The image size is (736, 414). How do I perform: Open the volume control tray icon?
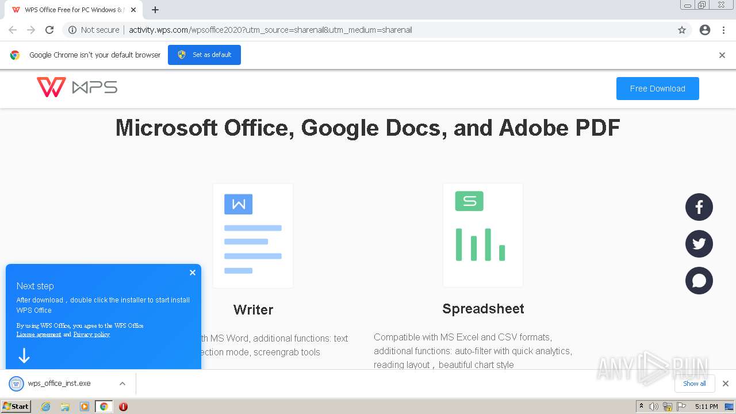click(654, 407)
